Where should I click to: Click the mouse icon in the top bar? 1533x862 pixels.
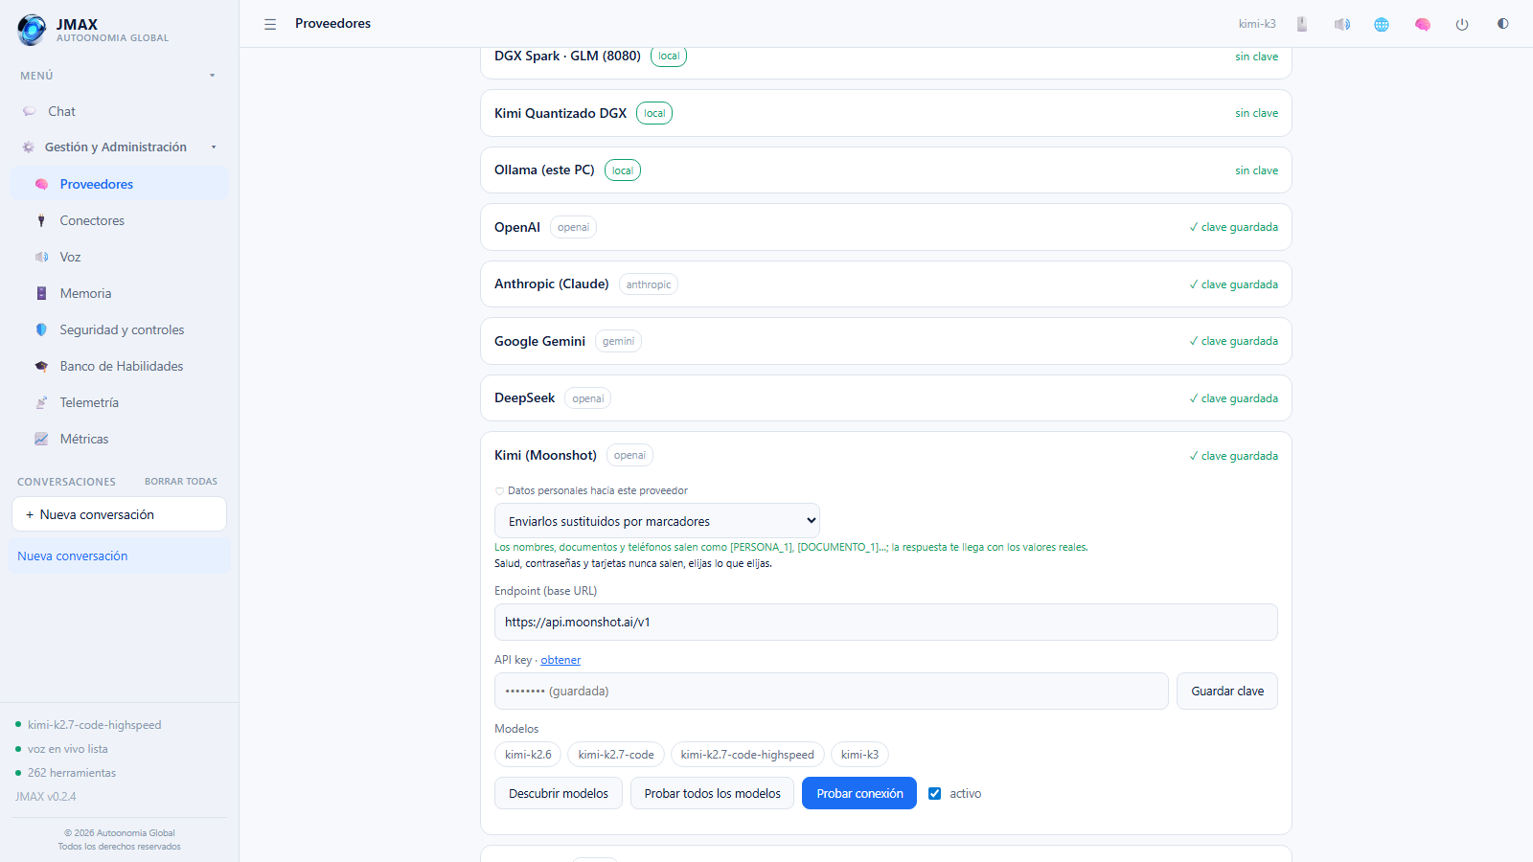[x=1302, y=24]
